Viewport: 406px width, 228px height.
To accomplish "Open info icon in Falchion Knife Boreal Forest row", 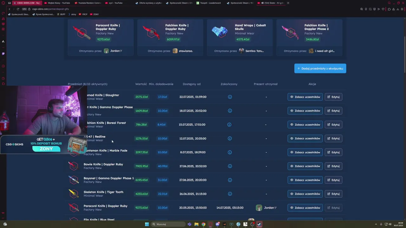I will [229, 124].
